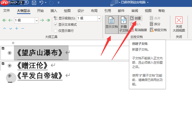
Task: Close outline view with 关闭大纲视图
Action: pyautogui.click(x=179, y=24)
